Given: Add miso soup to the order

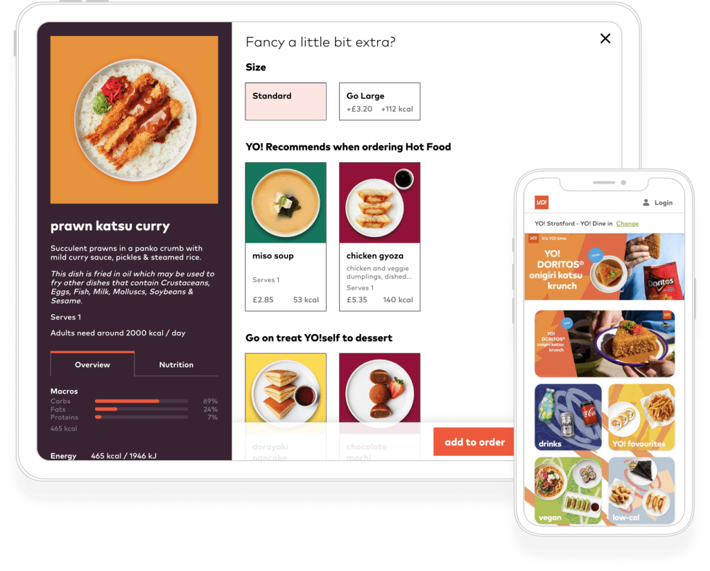Looking at the screenshot, I should click(286, 236).
